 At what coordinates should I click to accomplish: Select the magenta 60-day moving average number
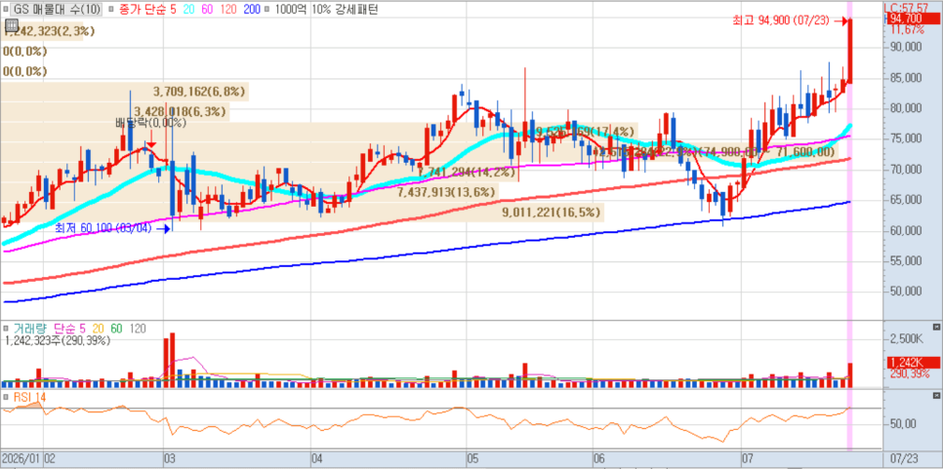click(208, 9)
